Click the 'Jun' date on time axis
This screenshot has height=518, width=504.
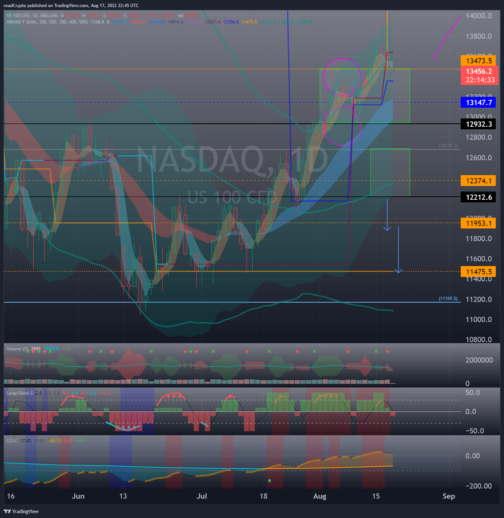78,496
